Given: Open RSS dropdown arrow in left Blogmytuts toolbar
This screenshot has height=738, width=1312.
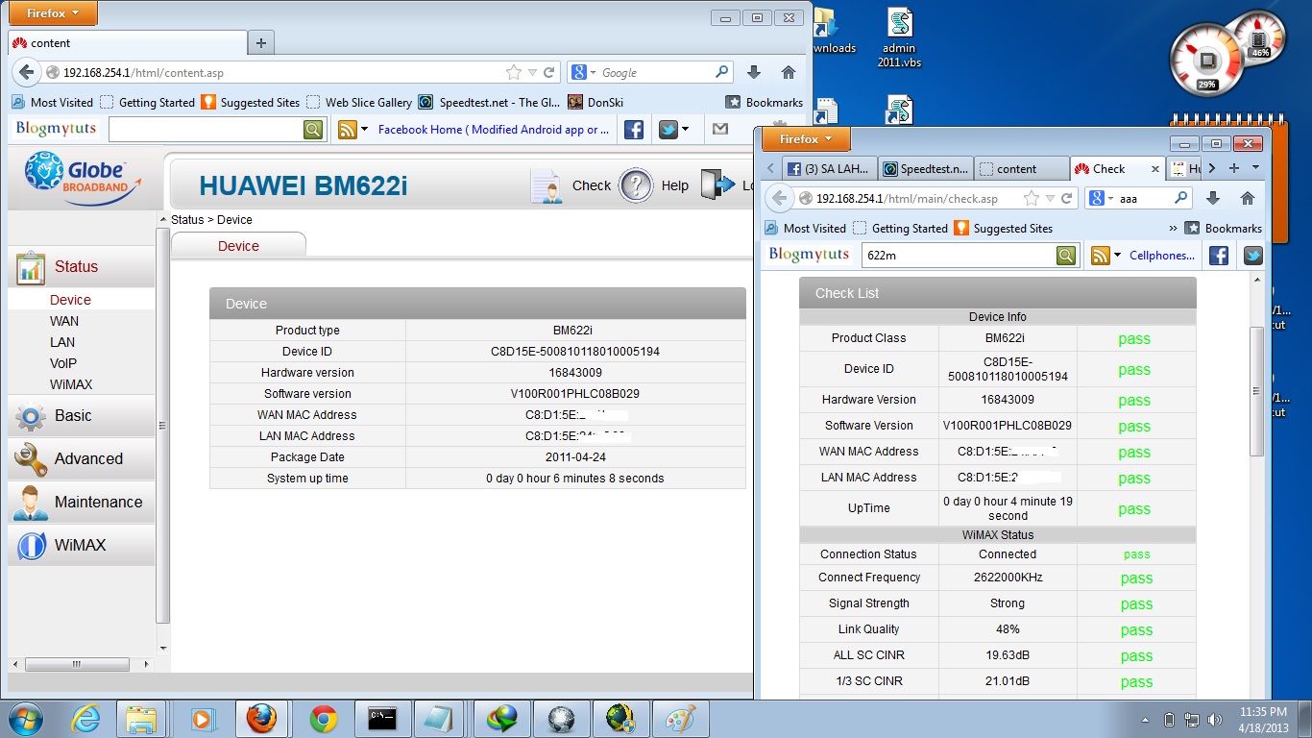Looking at the screenshot, I should [365, 129].
